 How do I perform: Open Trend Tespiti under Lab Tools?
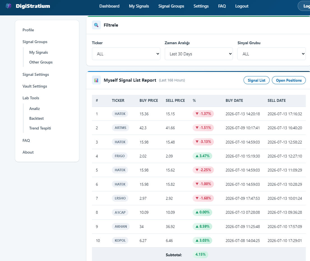click(x=40, y=128)
